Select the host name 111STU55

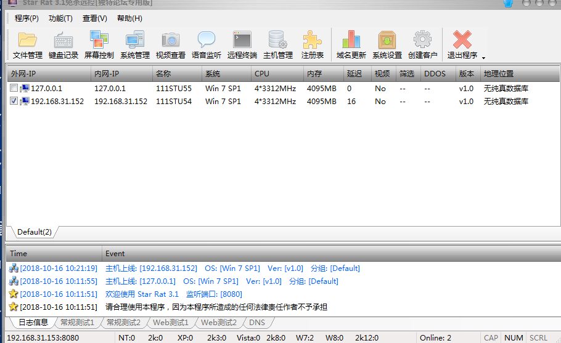tap(173, 88)
